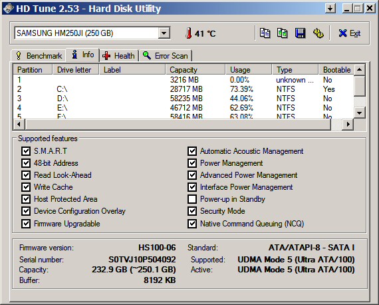Click the Yes bootable cell
This screenshot has height=305, width=379.
click(329, 89)
